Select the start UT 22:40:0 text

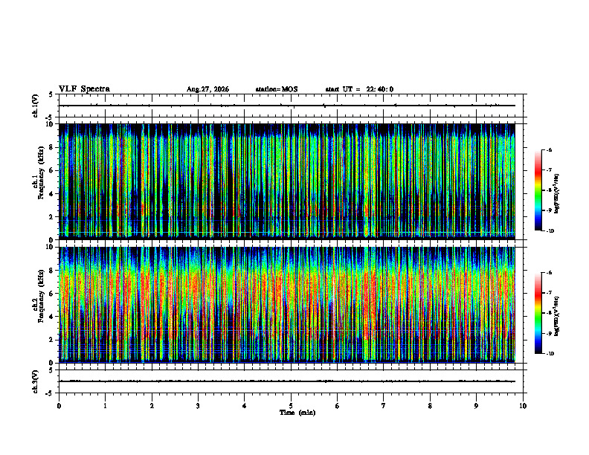(359, 89)
